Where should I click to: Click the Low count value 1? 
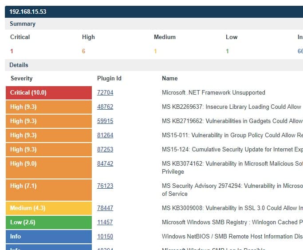(227, 51)
